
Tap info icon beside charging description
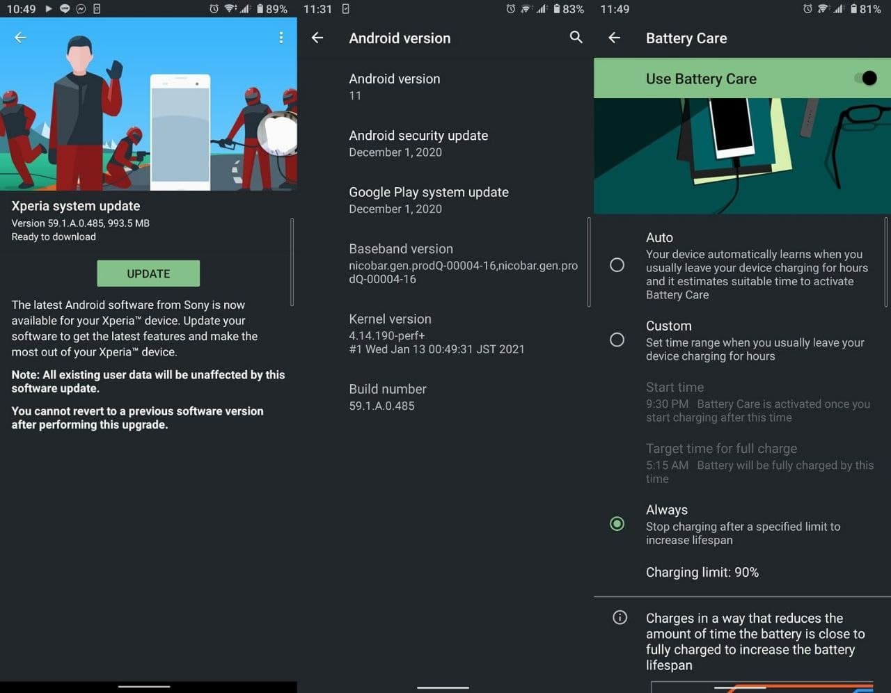pos(620,618)
